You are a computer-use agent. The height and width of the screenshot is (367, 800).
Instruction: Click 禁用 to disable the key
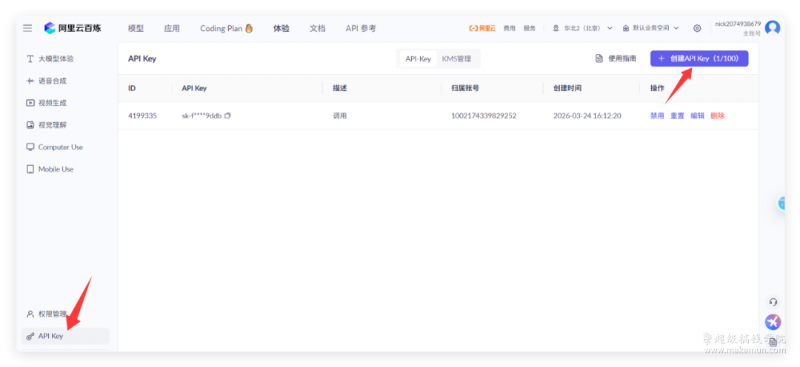(657, 115)
